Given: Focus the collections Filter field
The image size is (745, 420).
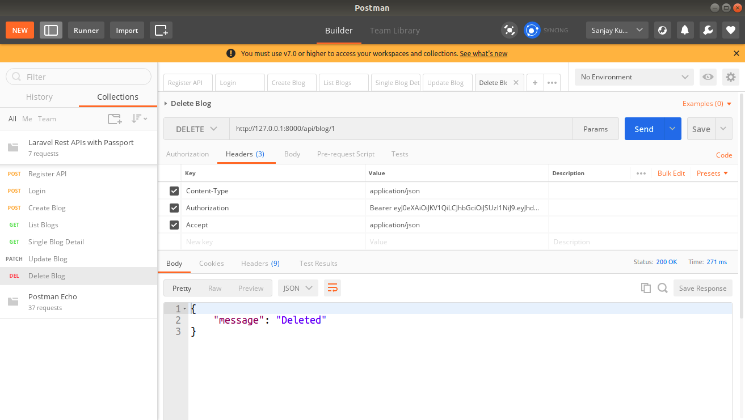Looking at the screenshot, I should coord(78,77).
